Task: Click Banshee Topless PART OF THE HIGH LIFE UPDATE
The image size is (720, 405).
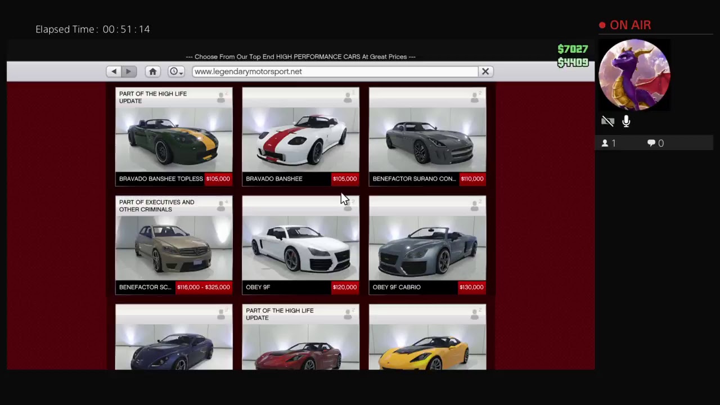Action: tap(153, 97)
